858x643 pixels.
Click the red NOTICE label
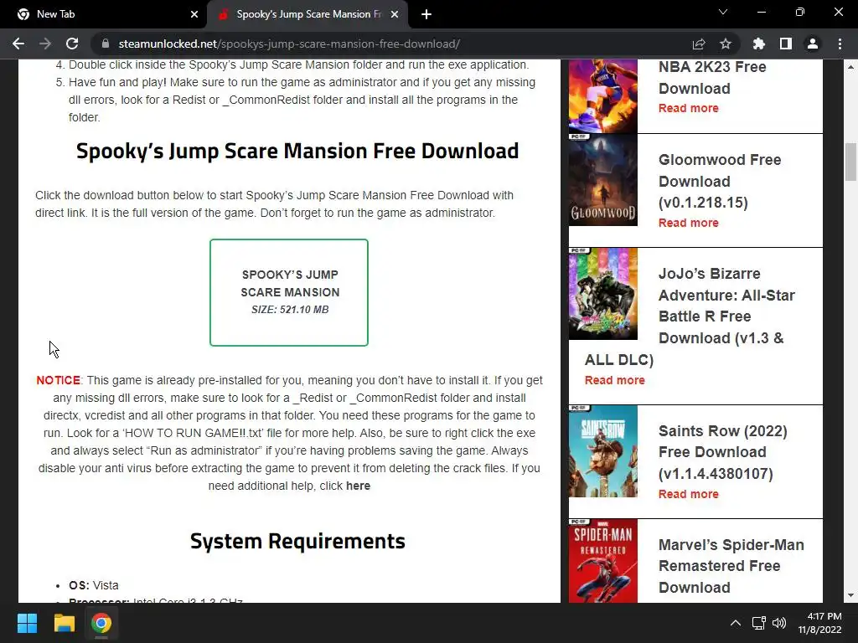(x=58, y=380)
